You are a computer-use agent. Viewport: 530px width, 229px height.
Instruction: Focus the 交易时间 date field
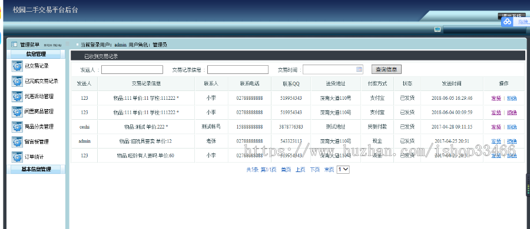coord(333,69)
